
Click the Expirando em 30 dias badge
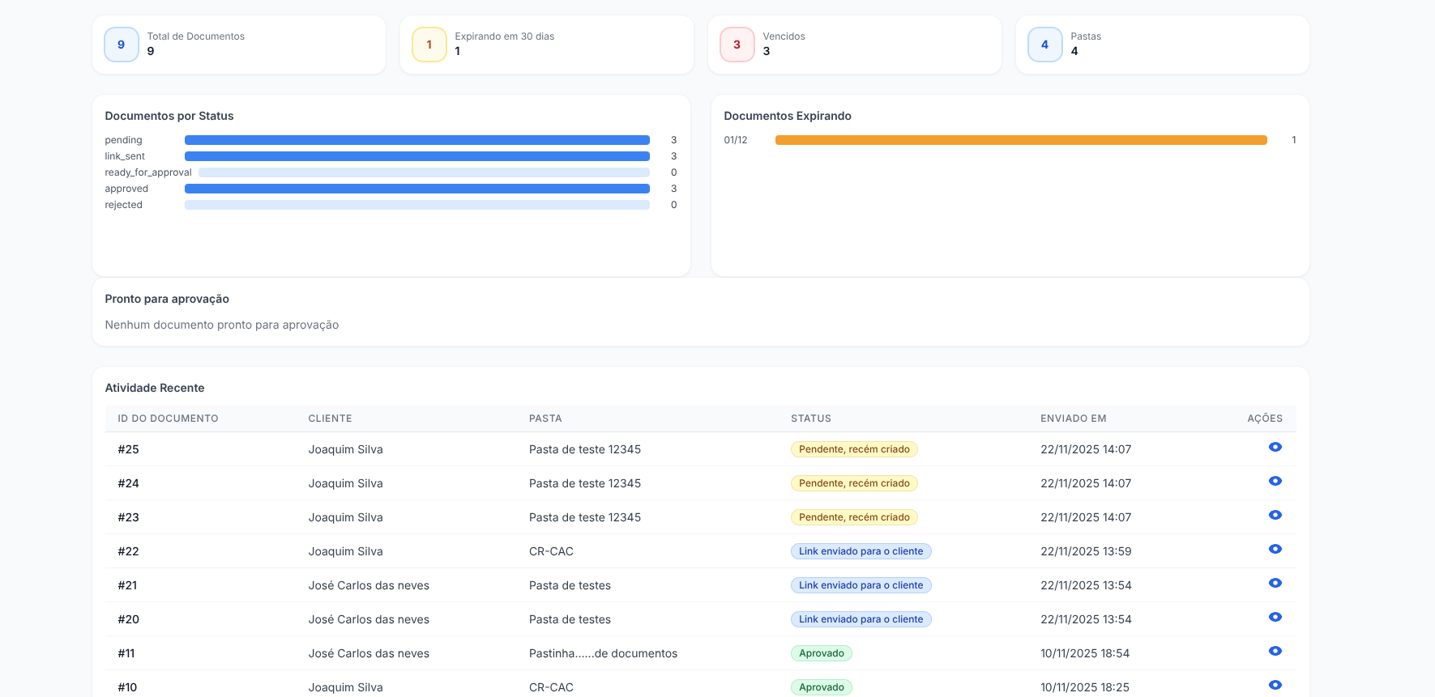click(429, 45)
